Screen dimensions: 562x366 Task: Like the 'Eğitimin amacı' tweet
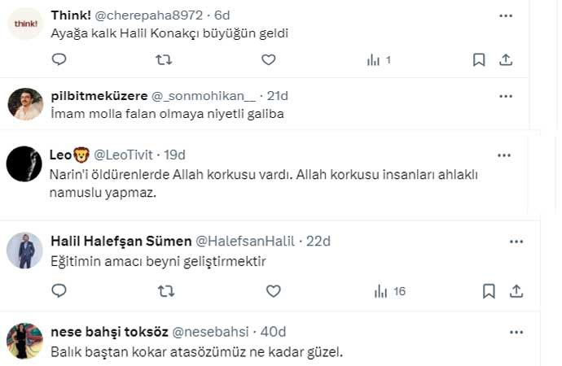tap(274, 291)
